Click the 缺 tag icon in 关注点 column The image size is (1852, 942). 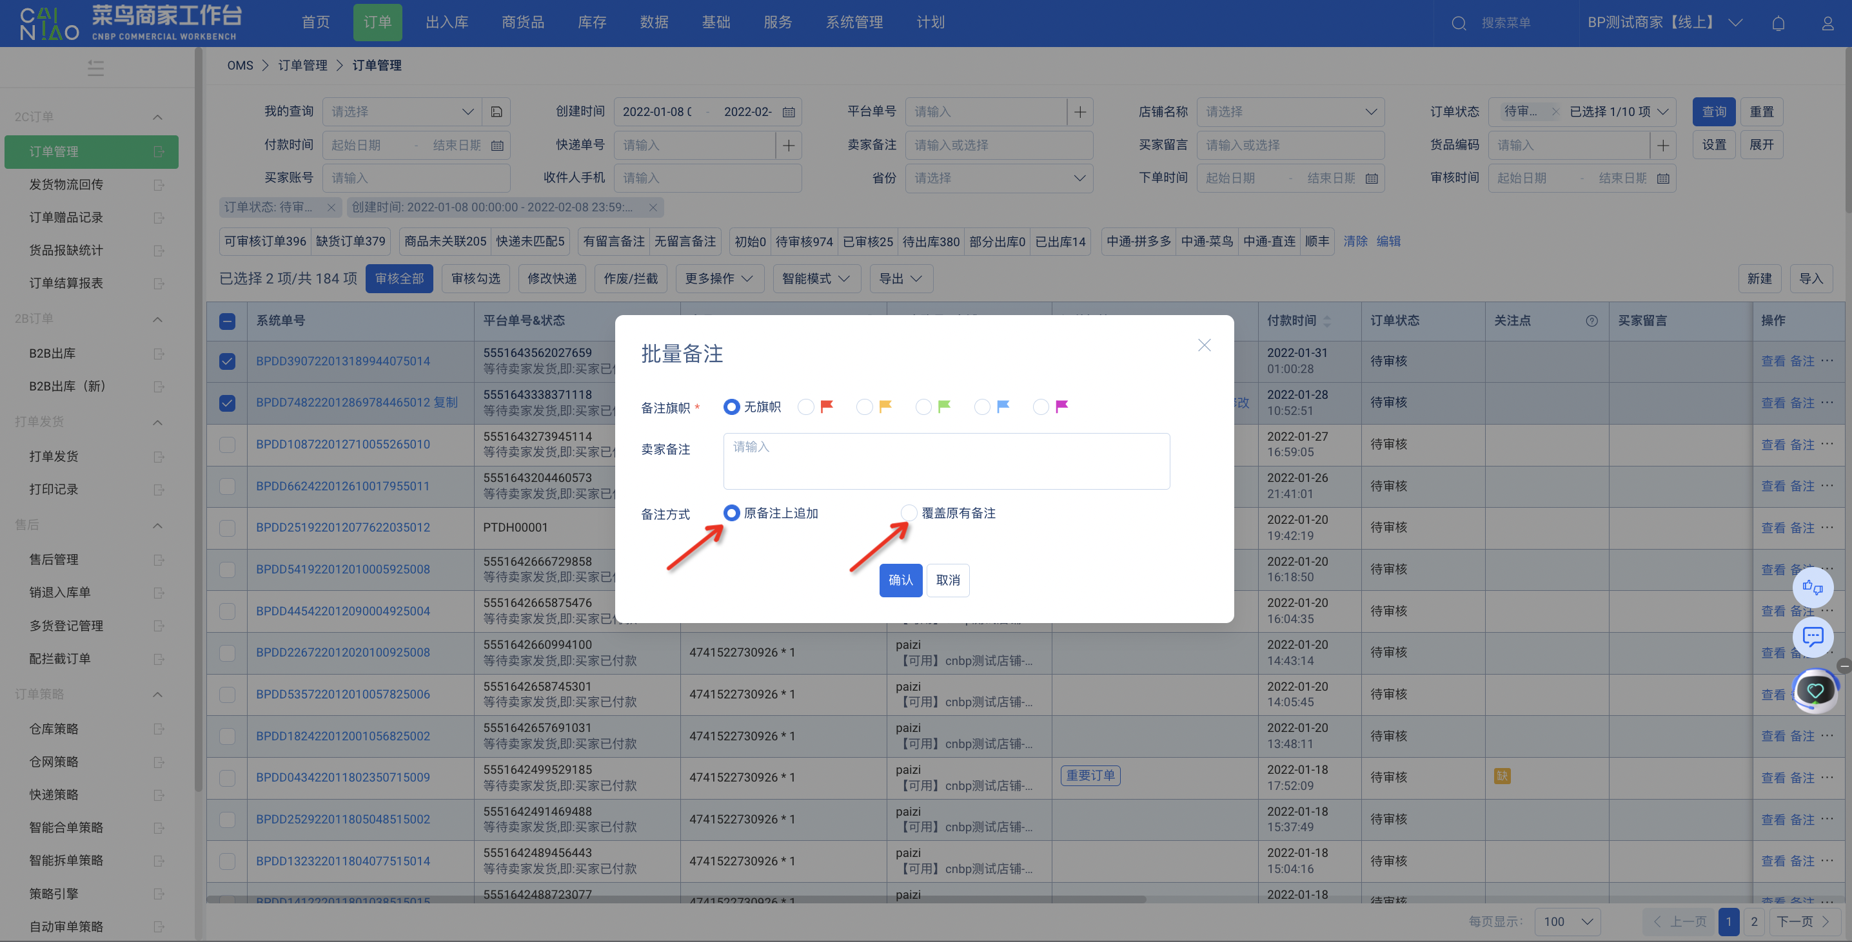click(1502, 776)
